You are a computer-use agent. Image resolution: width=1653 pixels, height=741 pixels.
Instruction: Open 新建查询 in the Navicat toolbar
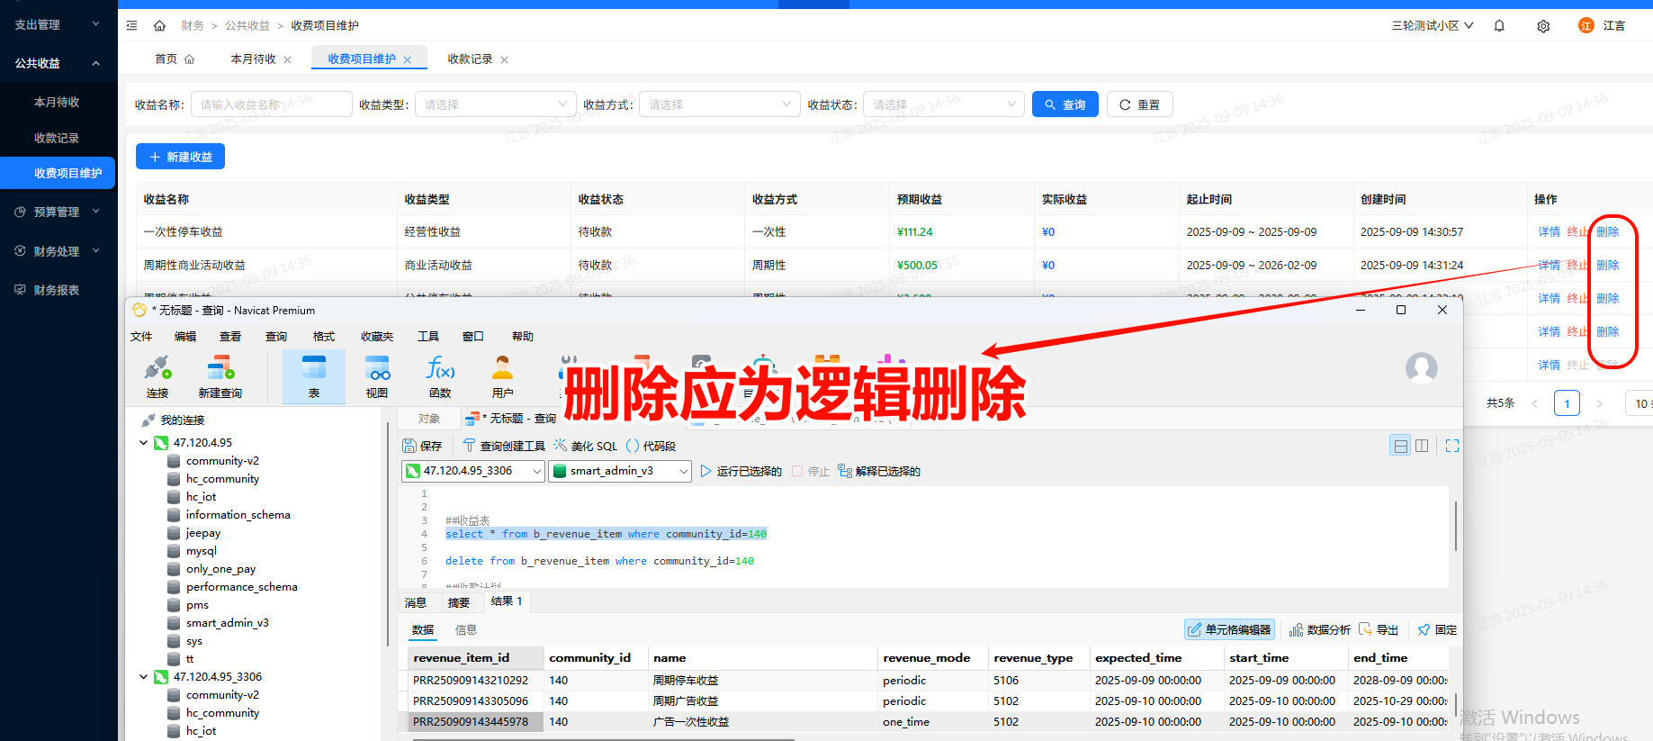coord(220,375)
